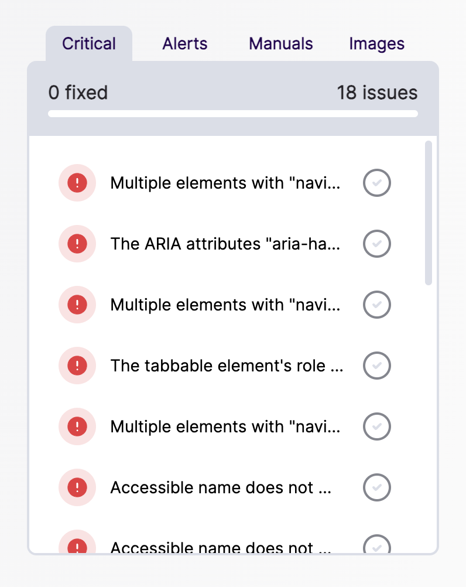Screen dimensions: 466x587
Task: Check off the third Multiple elements issue
Action: pos(377,426)
